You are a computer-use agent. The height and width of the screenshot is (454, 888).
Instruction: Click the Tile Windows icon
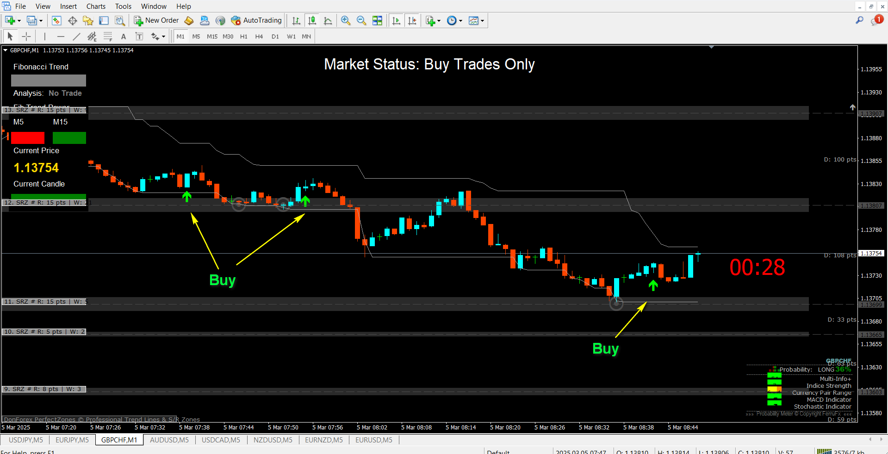click(378, 20)
